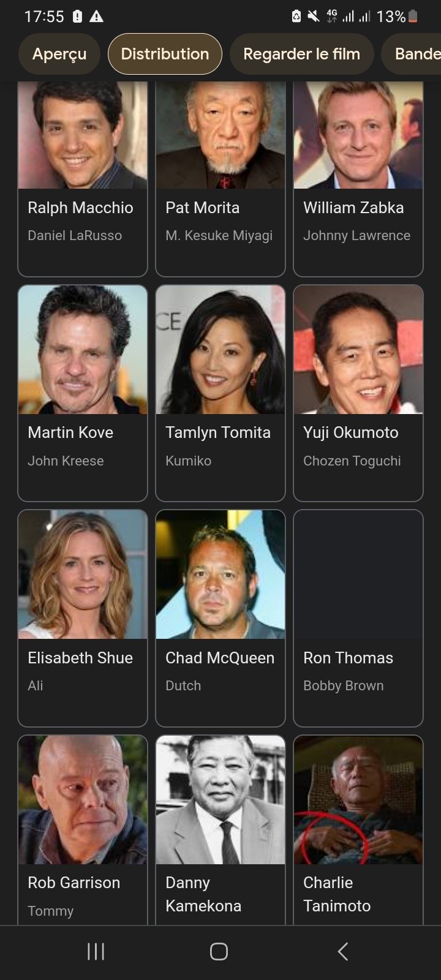The width and height of the screenshot is (441, 980).
Task: Tap Rob Garrison's name
Action: pyautogui.click(x=74, y=883)
